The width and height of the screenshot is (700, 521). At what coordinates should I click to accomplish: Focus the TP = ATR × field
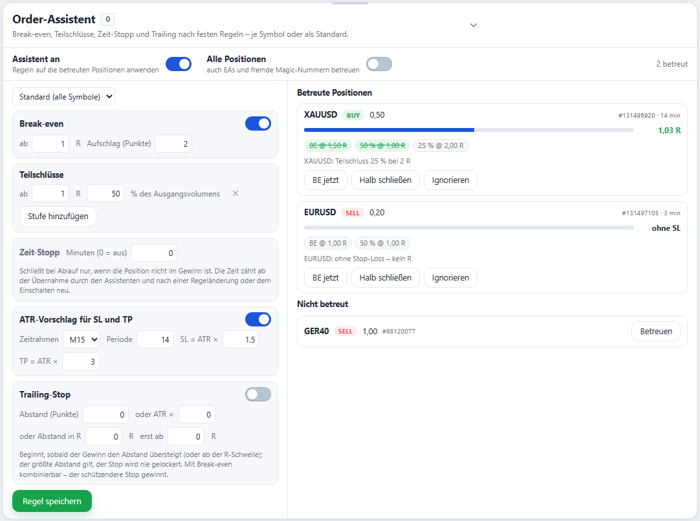81,361
